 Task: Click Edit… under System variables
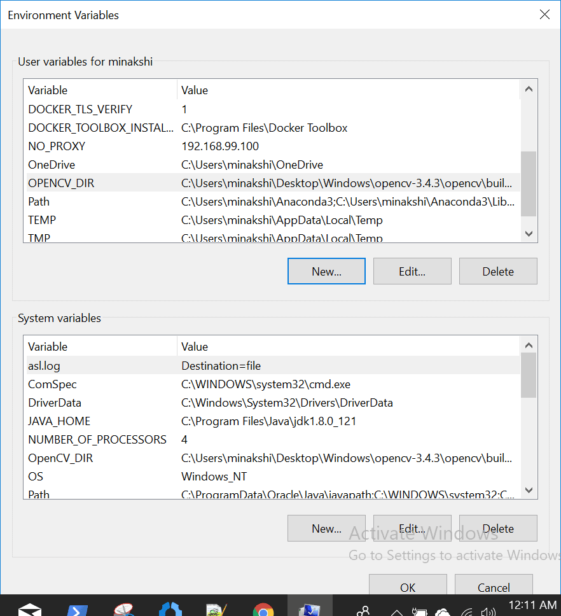click(412, 528)
